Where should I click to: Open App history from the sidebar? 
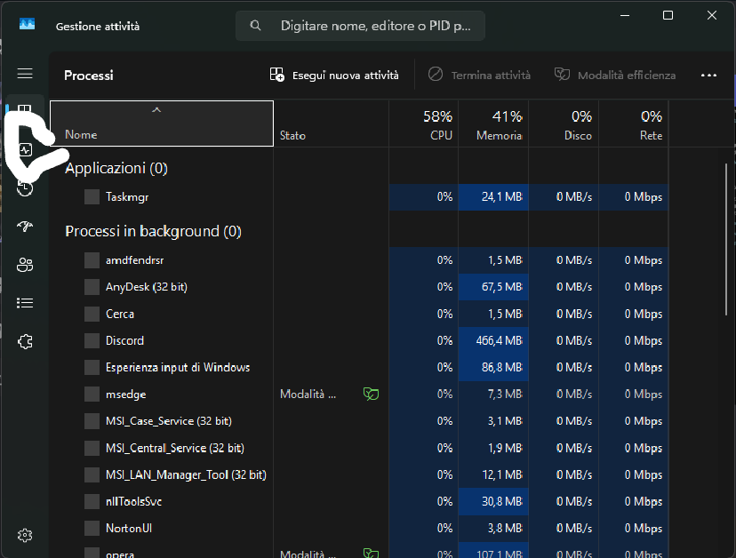point(25,188)
